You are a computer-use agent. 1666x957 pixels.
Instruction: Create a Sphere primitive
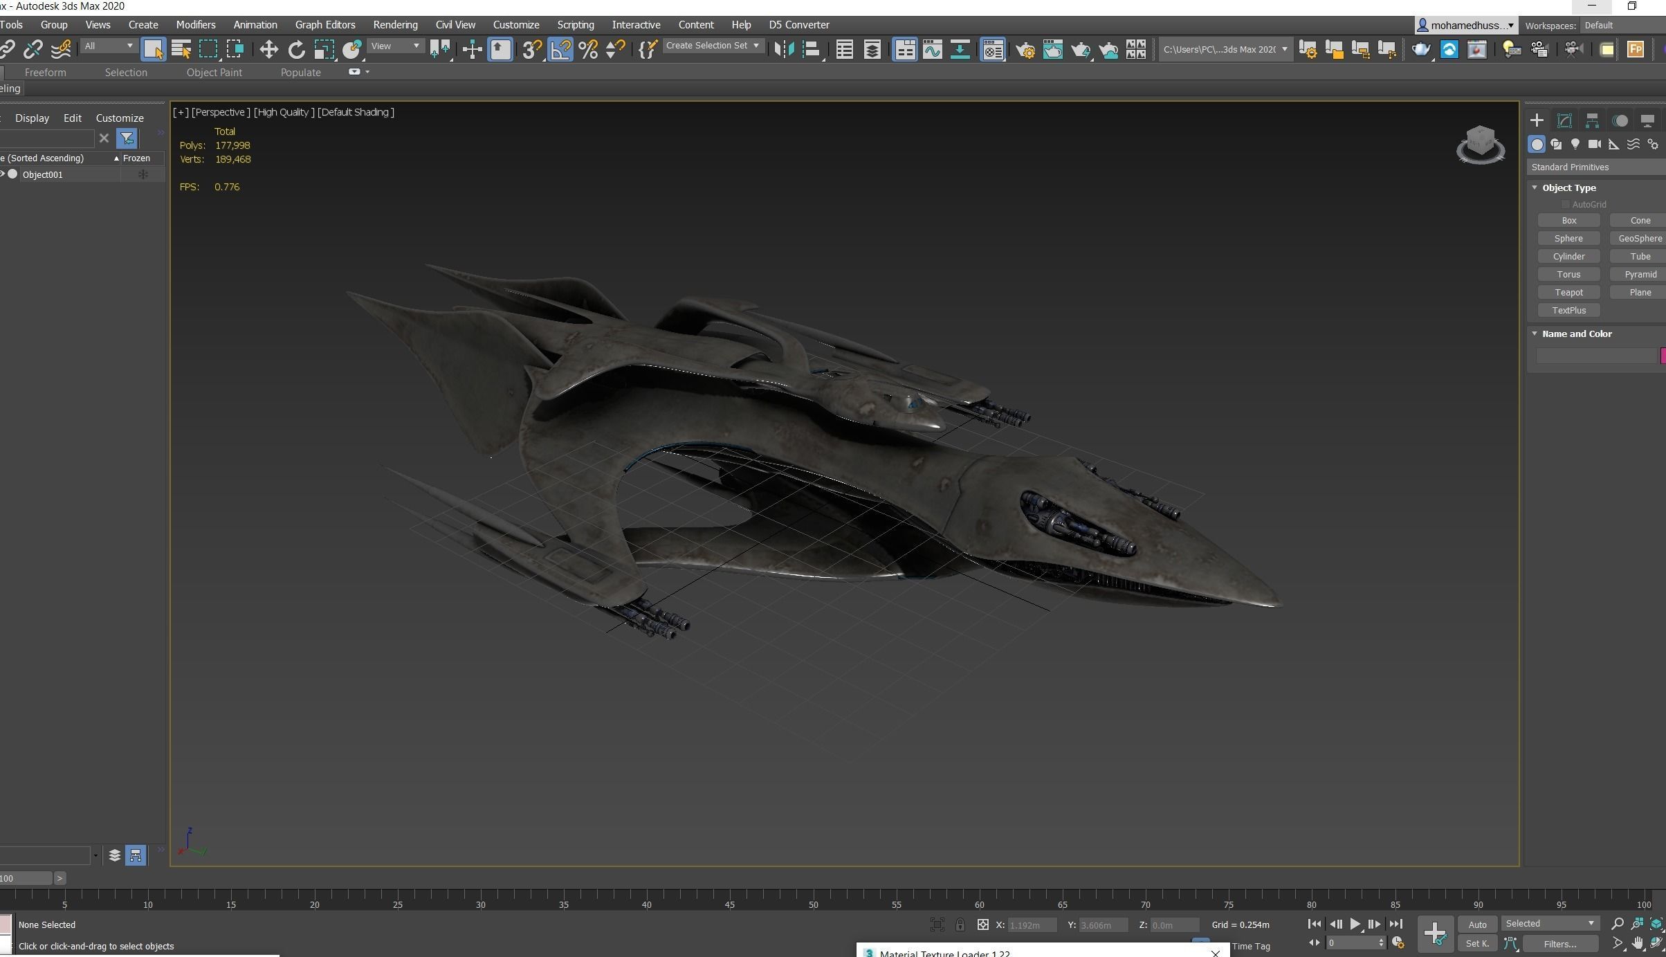pos(1568,239)
